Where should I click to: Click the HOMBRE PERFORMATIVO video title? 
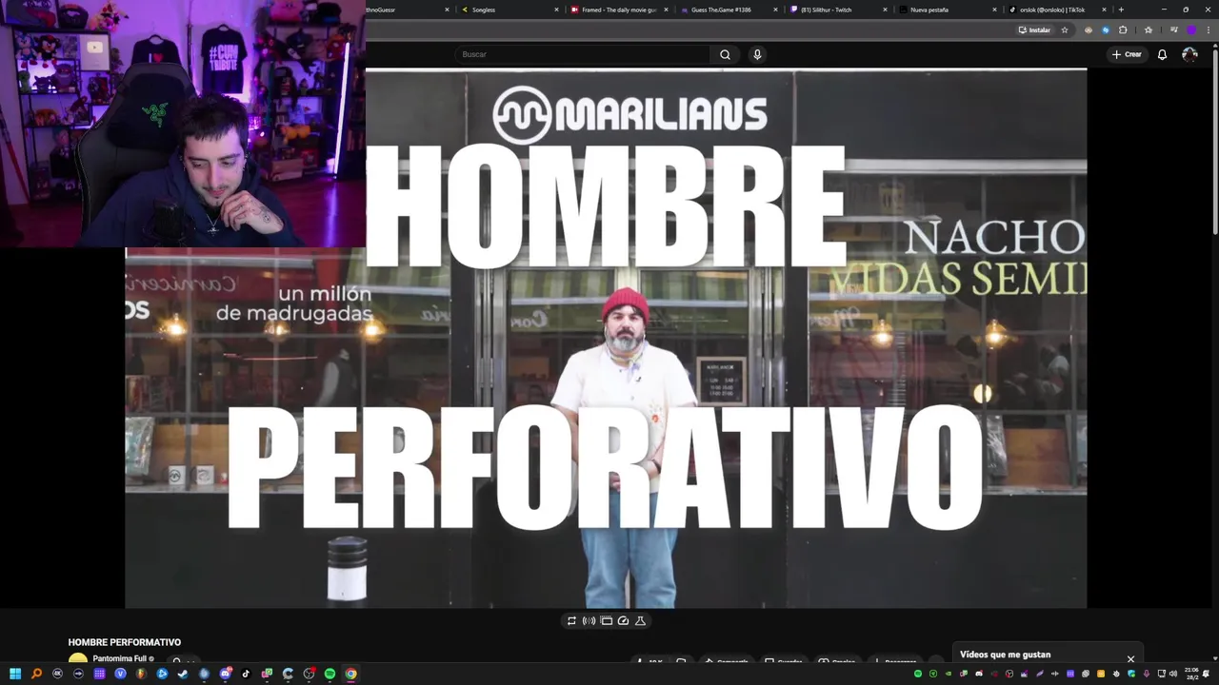(x=125, y=642)
